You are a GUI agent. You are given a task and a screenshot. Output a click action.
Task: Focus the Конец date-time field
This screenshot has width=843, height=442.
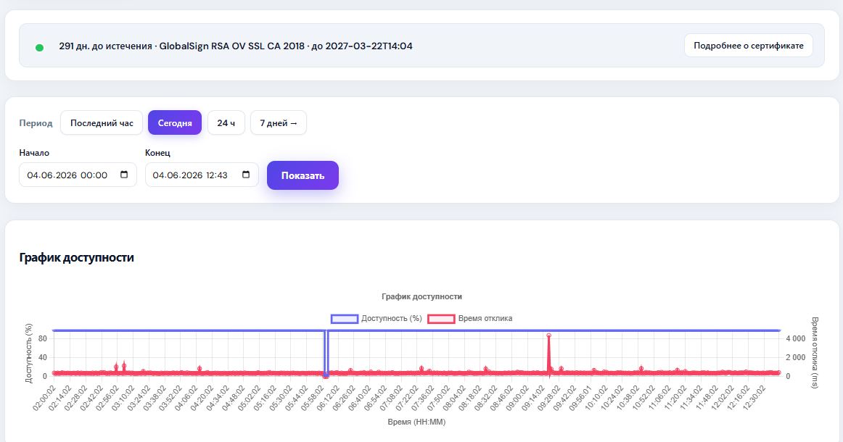(x=202, y=175)
